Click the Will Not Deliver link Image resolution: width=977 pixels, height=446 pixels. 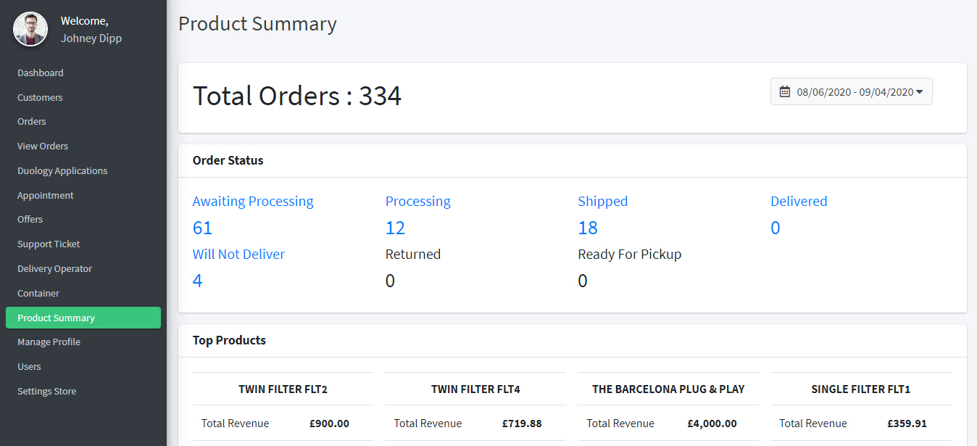coord(238,255)
